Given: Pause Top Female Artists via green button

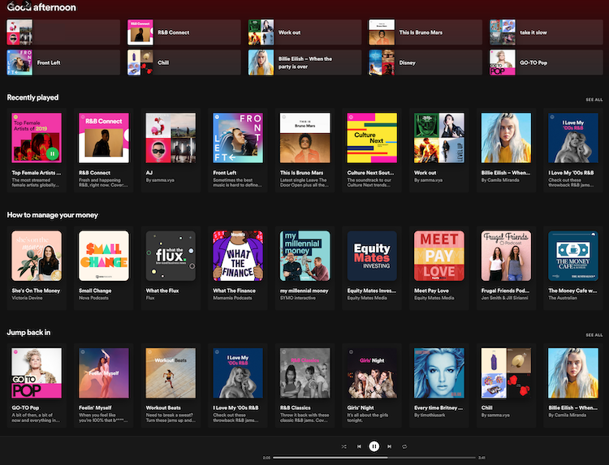Looking at the screenshot, I should 52,153.
